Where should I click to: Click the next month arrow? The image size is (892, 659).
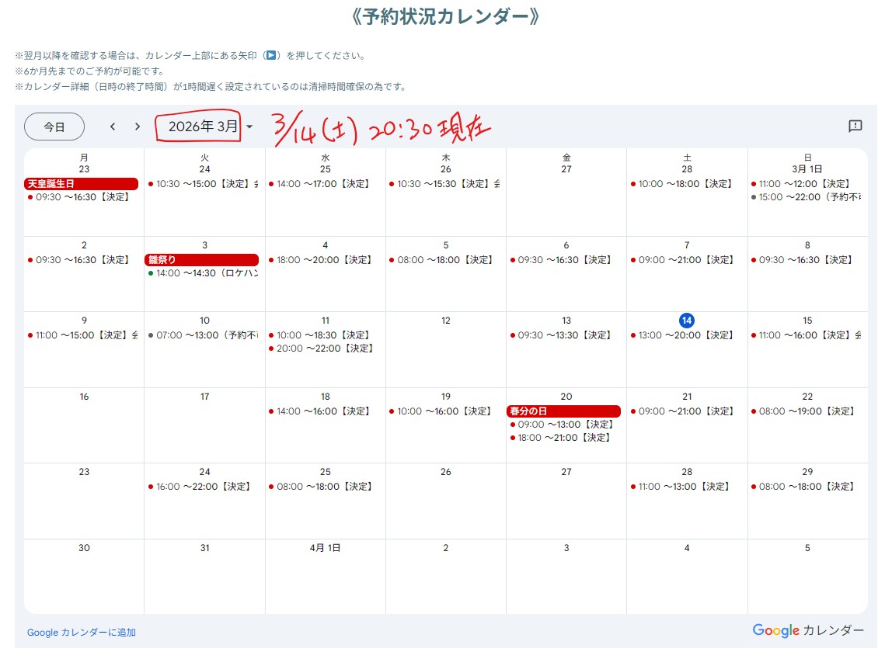(138, 127)
